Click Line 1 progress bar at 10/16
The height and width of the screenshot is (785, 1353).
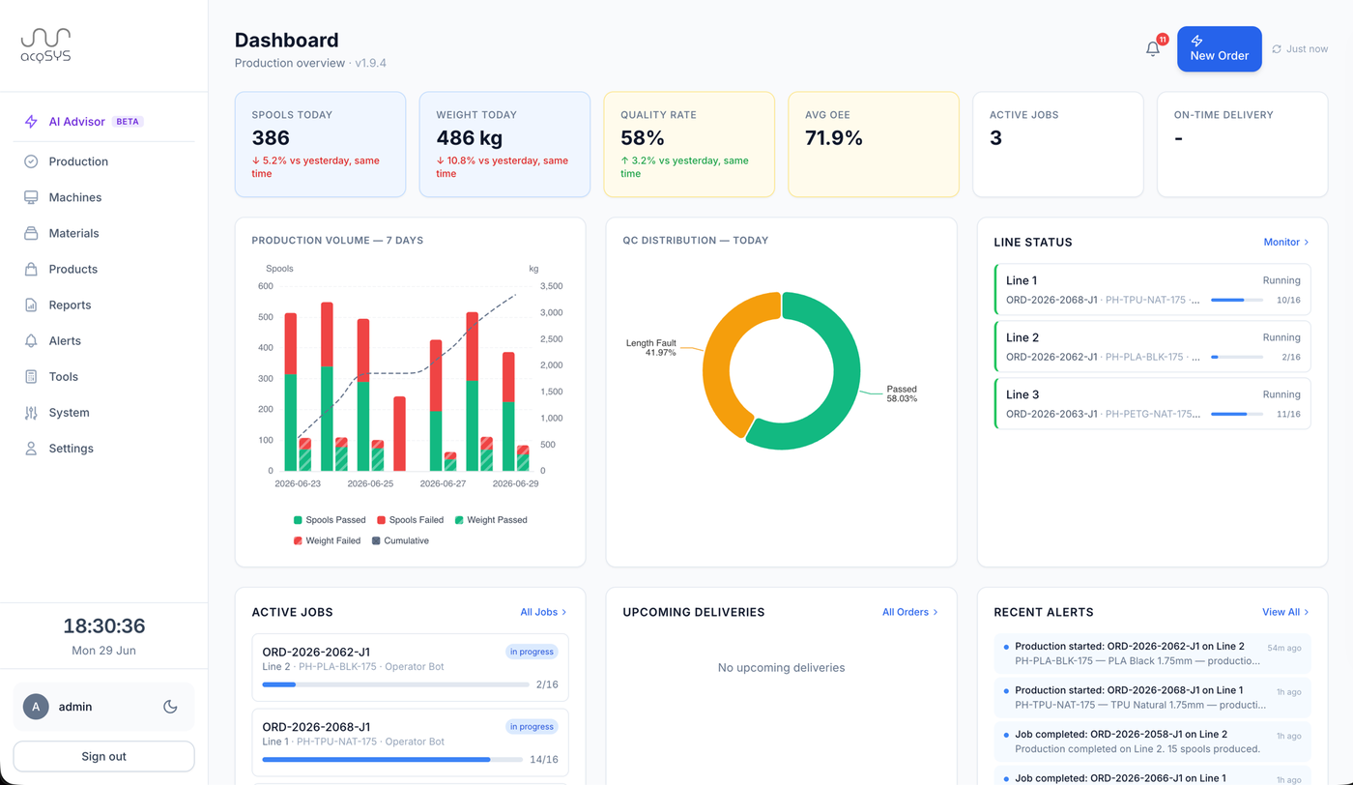[x=1237, y=301]
